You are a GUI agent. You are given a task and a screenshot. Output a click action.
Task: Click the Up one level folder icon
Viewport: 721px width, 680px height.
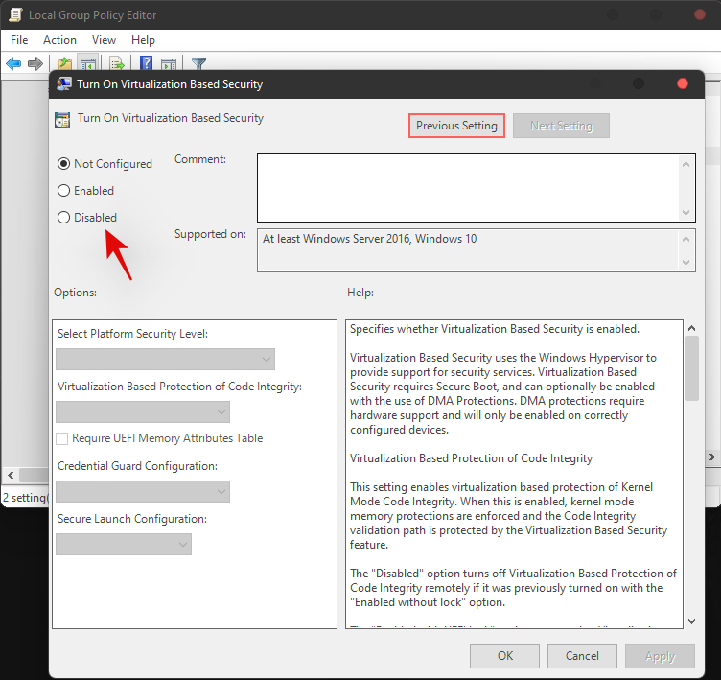(x=65, y=64)
